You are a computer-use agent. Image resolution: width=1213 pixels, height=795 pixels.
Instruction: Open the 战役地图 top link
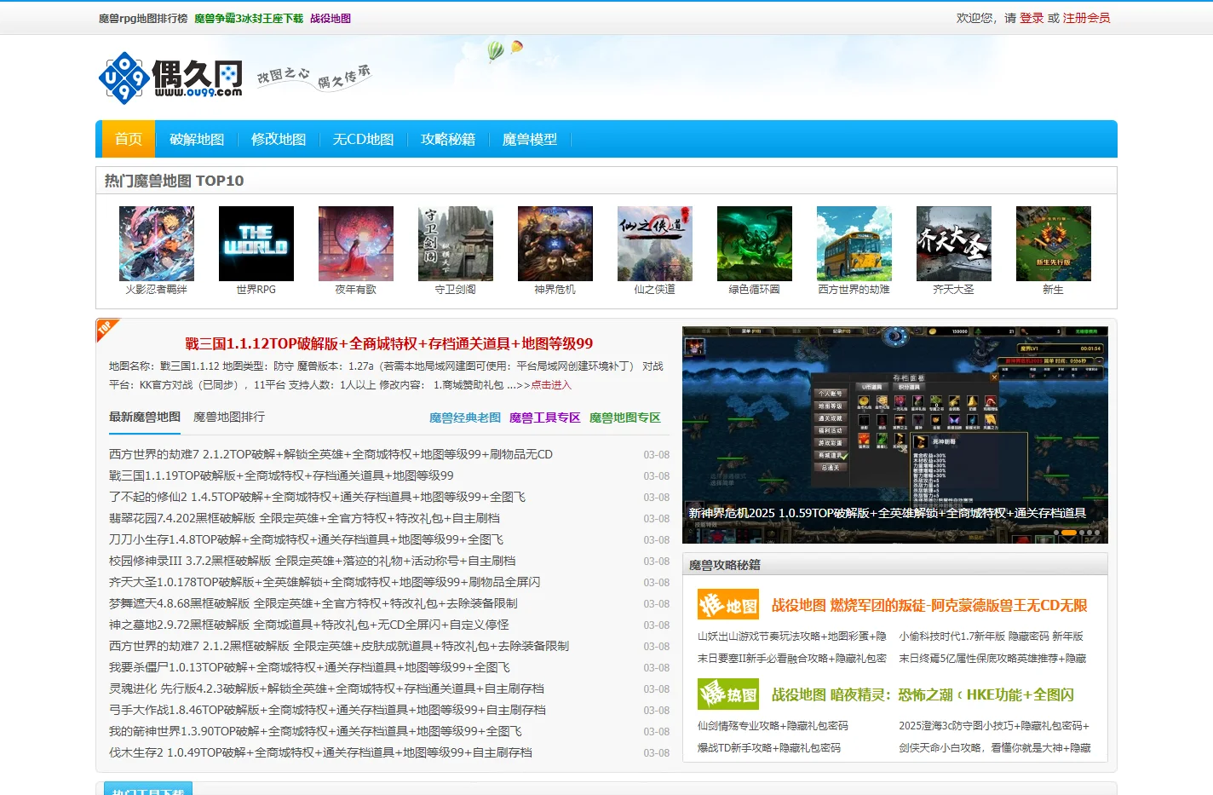point(331,18)
